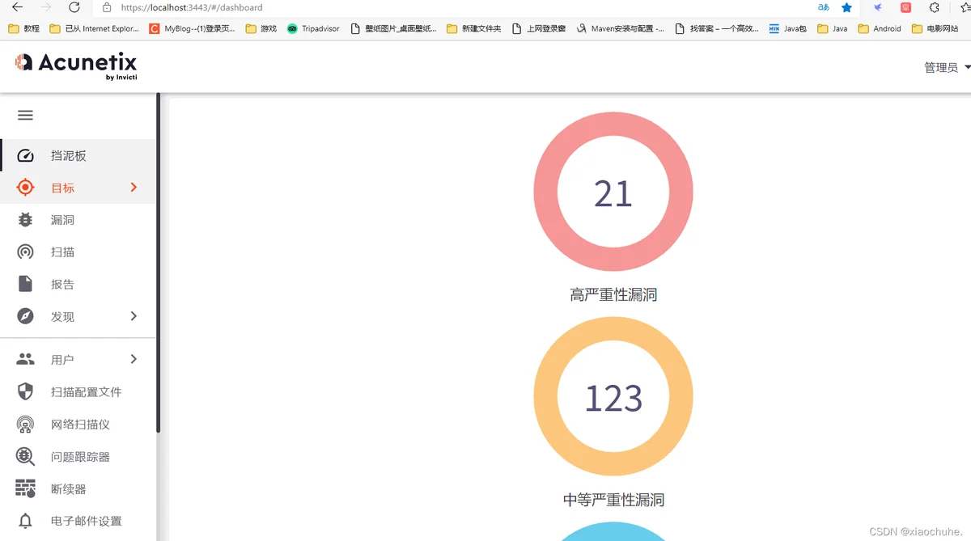Click the 发现 compass icon
This screenshot has width=971, height=541.
tap(25, 316)
